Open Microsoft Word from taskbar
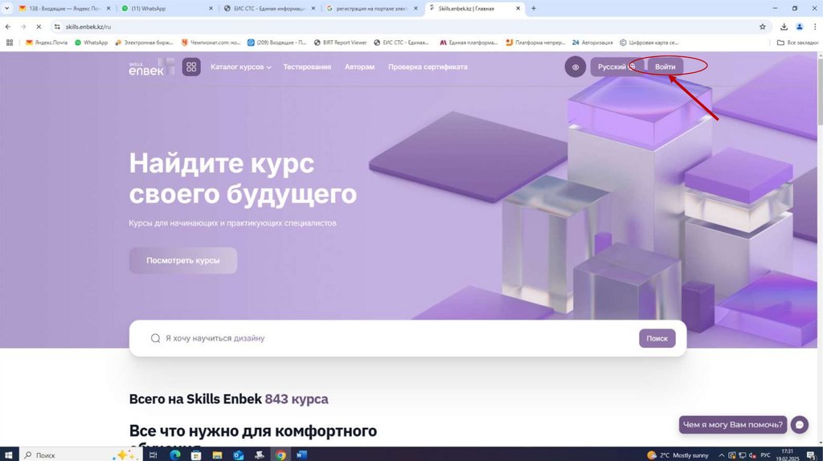The image size is (823, 461). tap(302, 455)
